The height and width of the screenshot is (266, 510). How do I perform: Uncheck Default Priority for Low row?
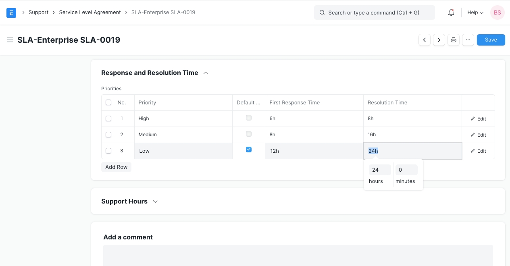point(249,150)
